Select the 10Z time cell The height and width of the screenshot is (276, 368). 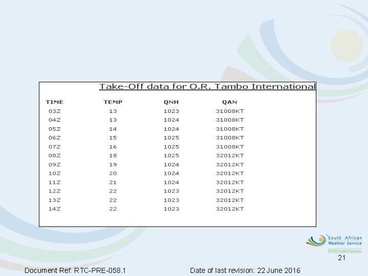[x=55, y=173]
